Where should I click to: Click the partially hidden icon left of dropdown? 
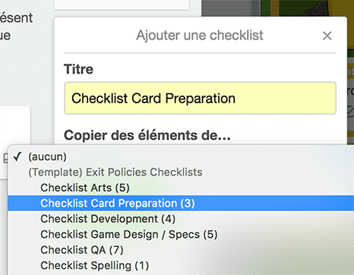[x=5, y=158]
